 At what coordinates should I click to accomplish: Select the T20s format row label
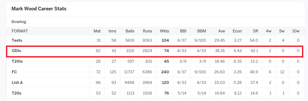(x=16, y=93)
